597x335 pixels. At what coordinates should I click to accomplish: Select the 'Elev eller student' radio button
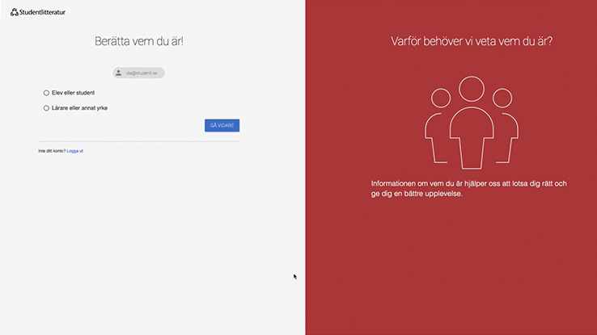[x=46, y=93]
